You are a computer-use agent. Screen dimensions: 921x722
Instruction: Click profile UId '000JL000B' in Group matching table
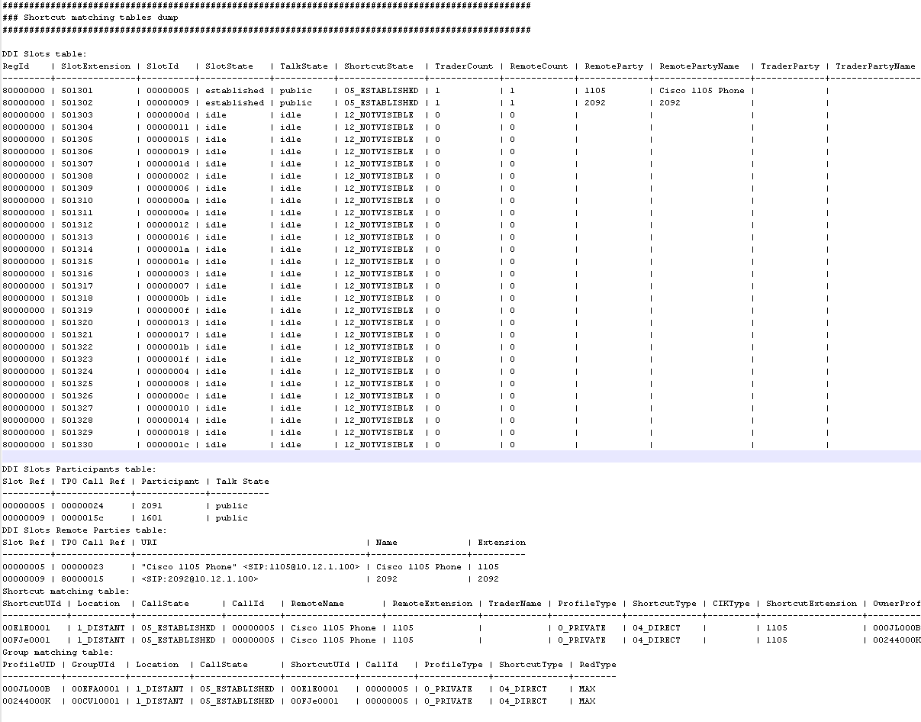point(26,689)
